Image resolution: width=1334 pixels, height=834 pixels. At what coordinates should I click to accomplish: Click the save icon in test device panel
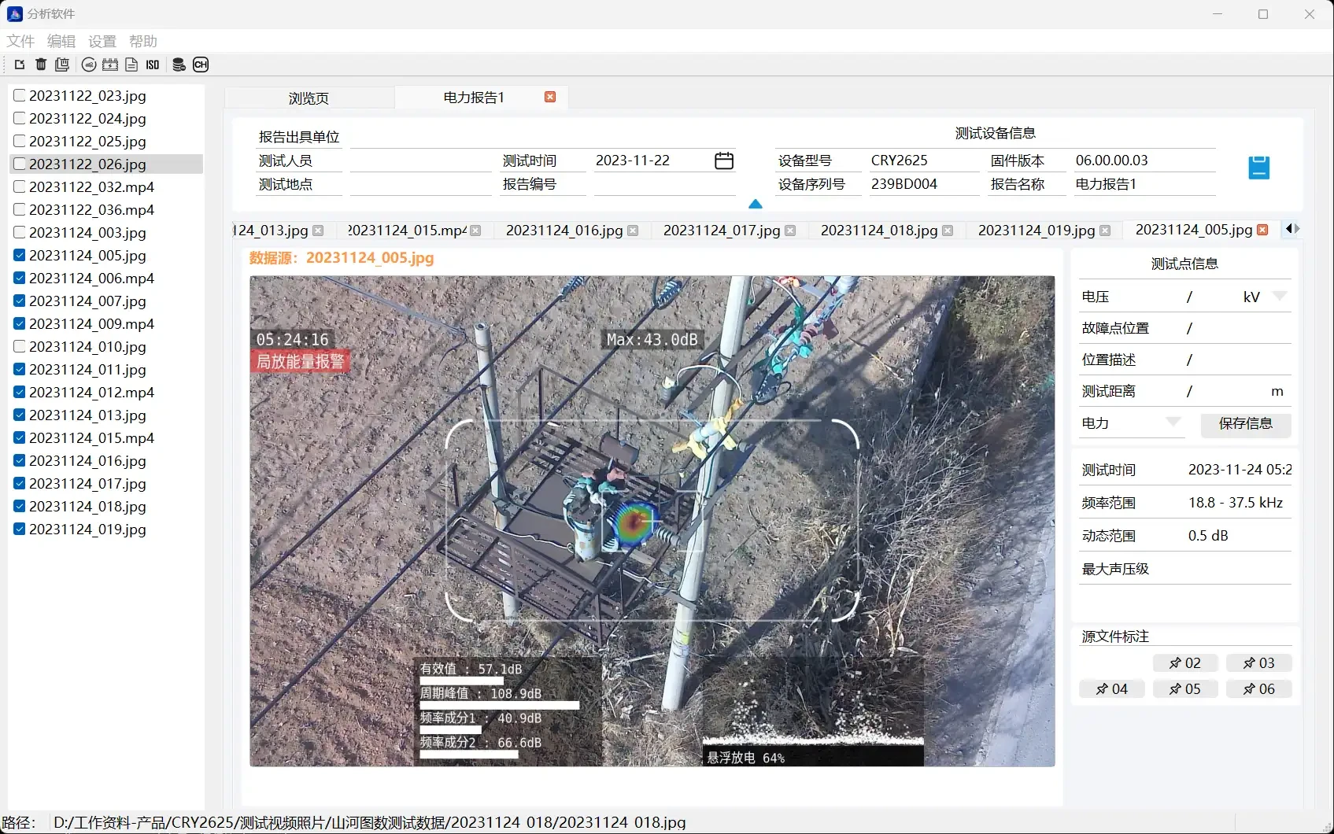pos(1258,167)
